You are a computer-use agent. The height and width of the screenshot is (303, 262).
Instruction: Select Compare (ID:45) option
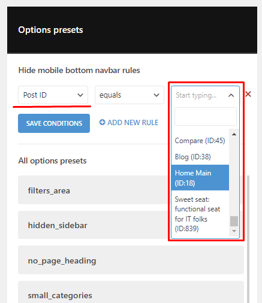(x=200, y=141)
